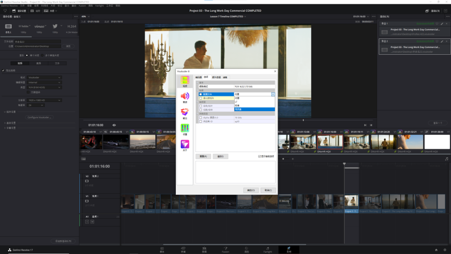Expand the 1920 x 1080 HD resolution dropdown
Image resolution: width=451 pixels, height=254 pixels.
coord(45,100)
